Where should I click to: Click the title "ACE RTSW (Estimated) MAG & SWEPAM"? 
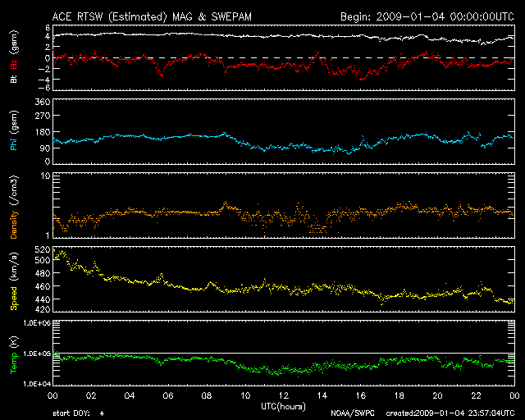152,16
